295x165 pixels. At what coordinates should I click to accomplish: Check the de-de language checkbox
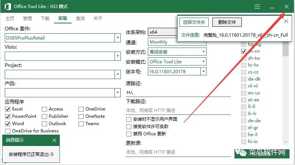click(244, 121)
